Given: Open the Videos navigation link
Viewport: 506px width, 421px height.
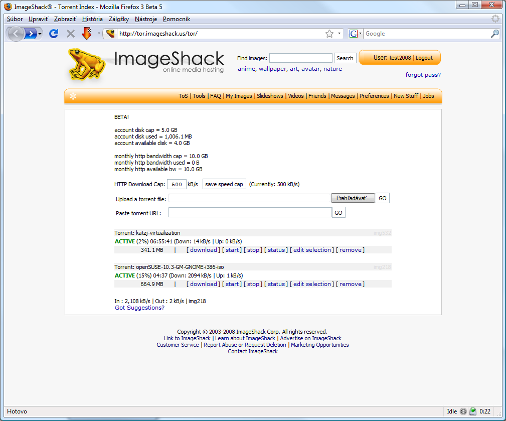Looking at the screenshot, I should click(x=295, y=96).
